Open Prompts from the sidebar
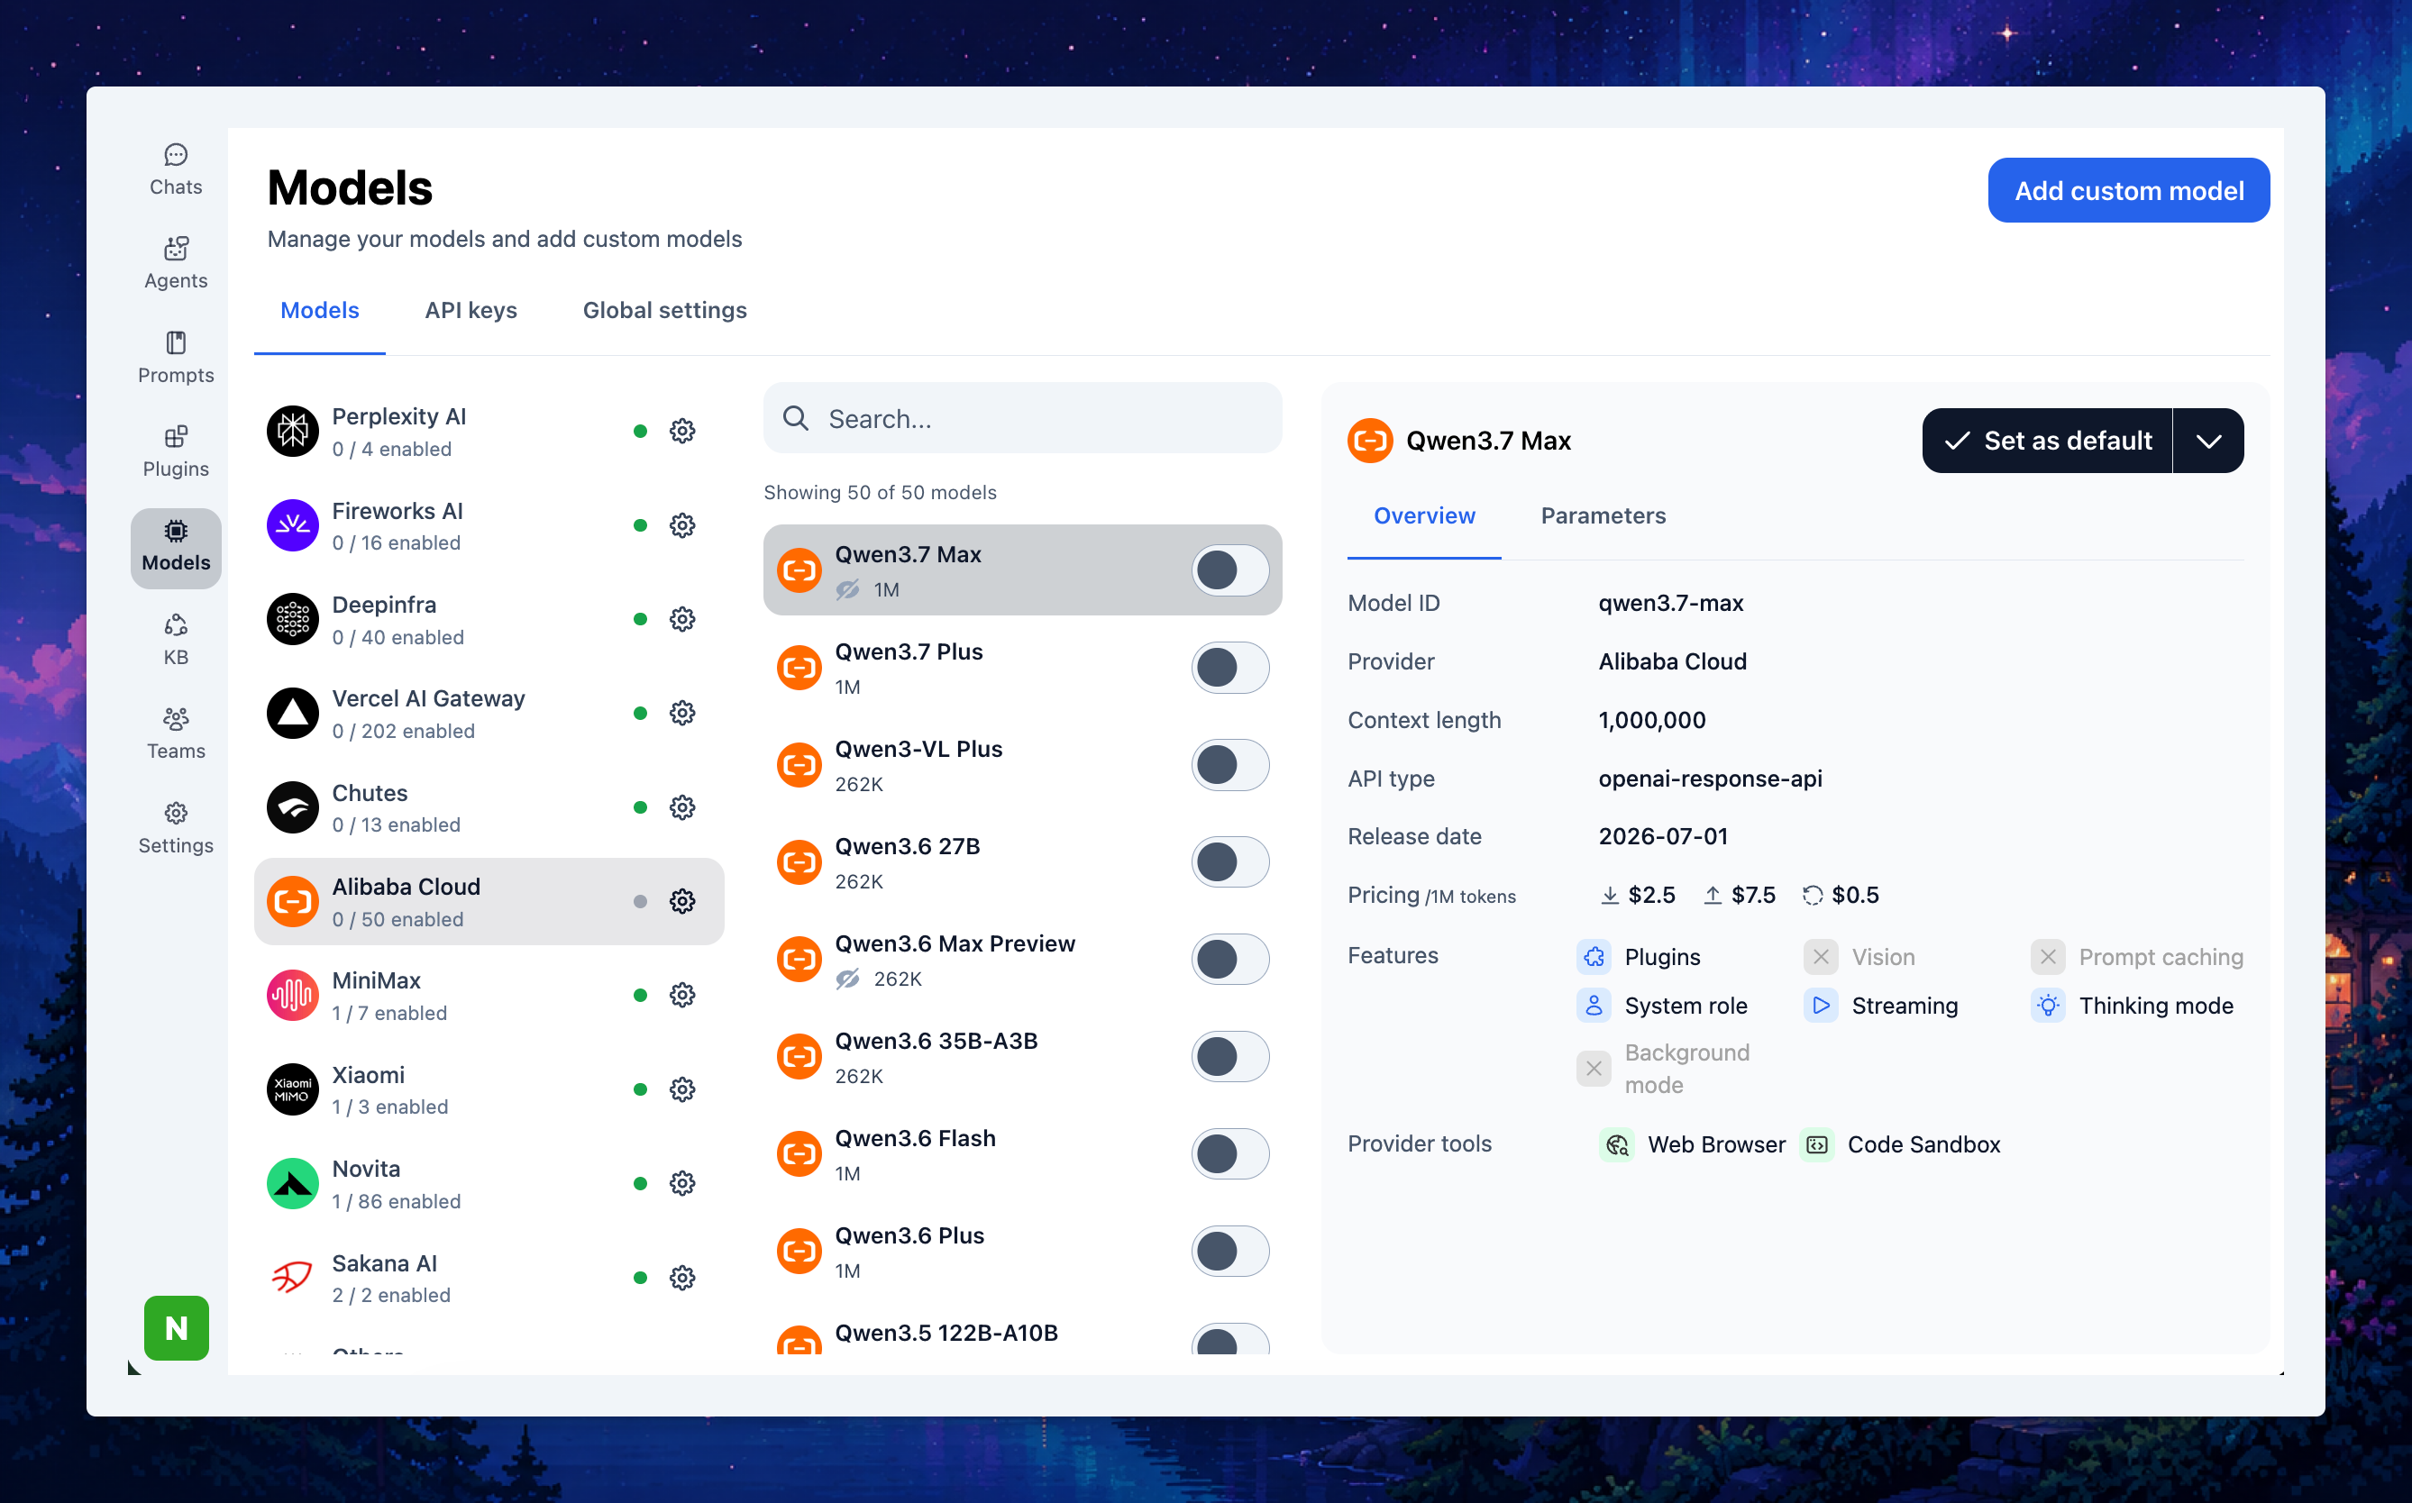 click(x=176, y=358)
